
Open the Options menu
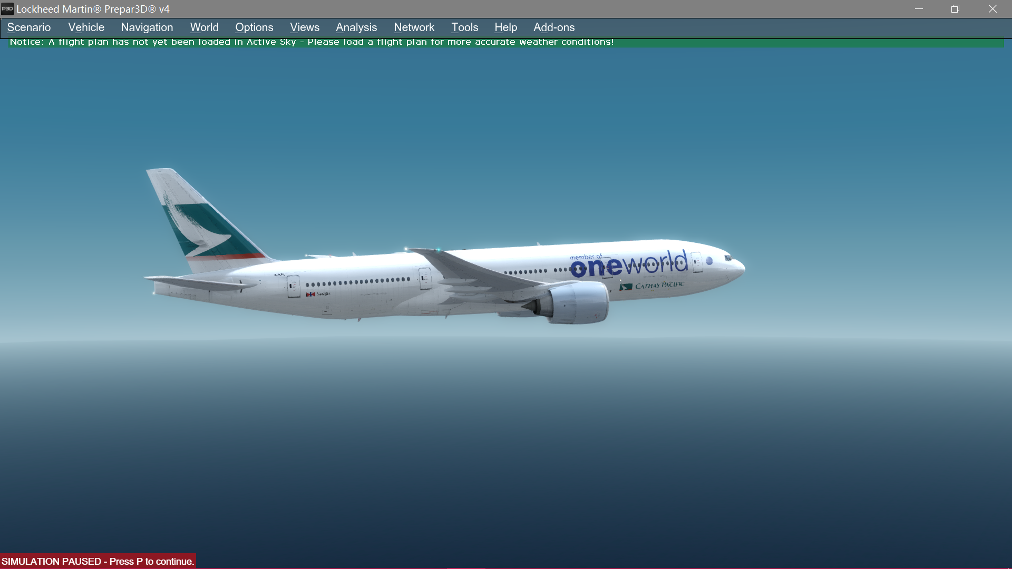tap(254, 27)
